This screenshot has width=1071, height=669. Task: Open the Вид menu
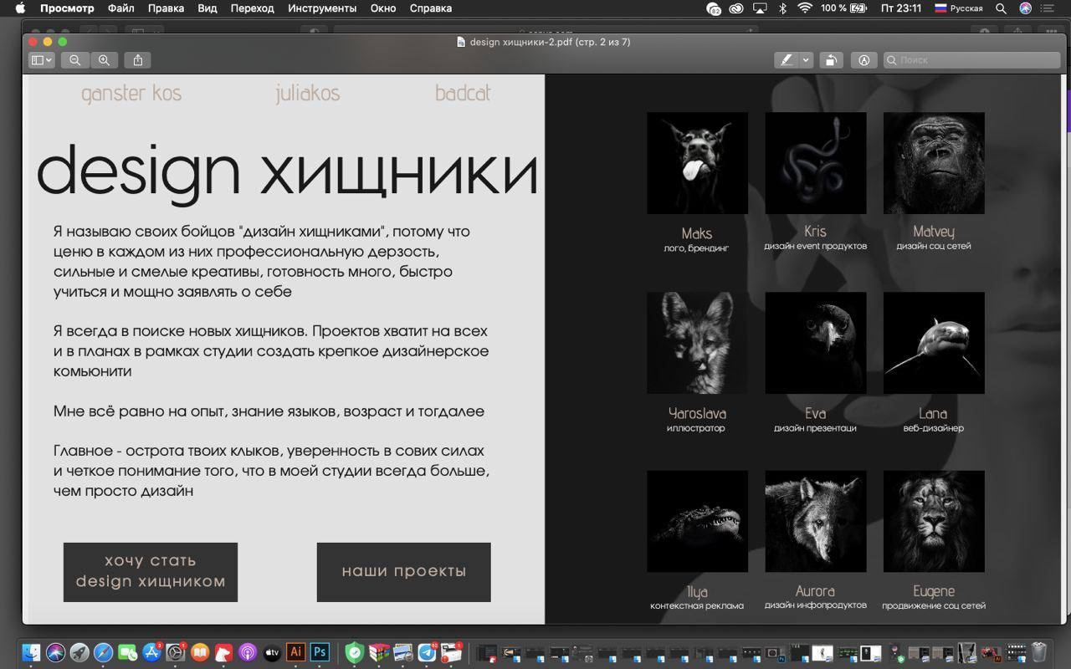pos(208,8)
